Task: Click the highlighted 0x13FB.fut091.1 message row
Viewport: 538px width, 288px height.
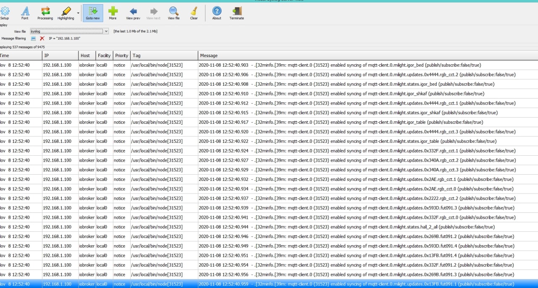Action: click(269, 284)
